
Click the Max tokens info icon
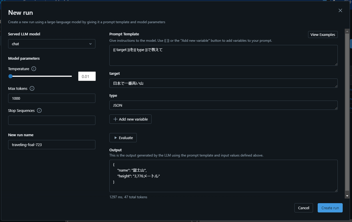pos(32,88)
